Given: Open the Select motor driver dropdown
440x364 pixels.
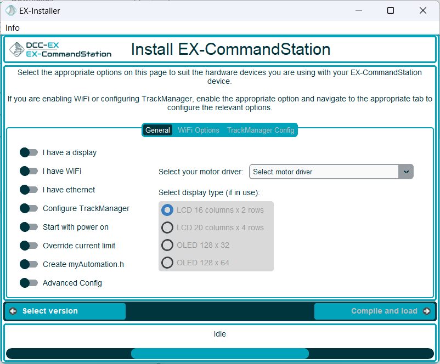Looking at the screenshot, I should point(331,172).
